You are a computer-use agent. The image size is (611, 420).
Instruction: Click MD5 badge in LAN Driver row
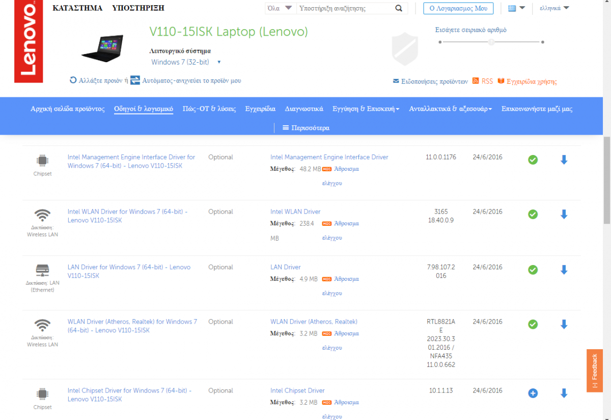click(x=327, y=279)
